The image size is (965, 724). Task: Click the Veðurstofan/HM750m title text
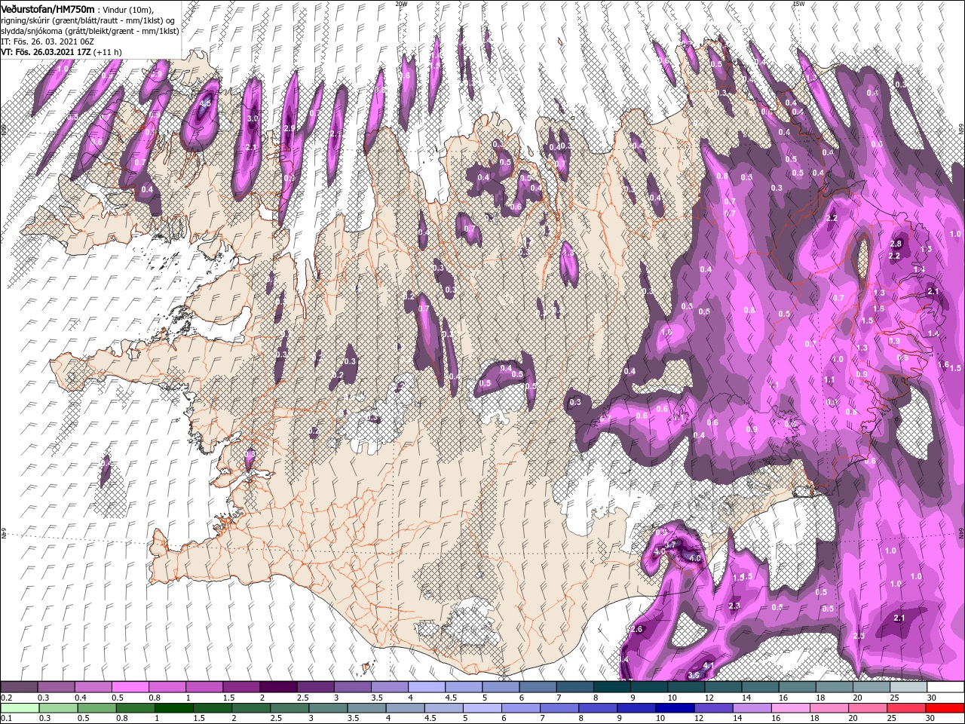click(47, 8)
